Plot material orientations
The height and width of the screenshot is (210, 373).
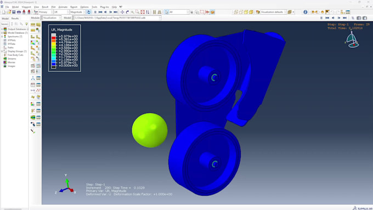pos(33,54)
